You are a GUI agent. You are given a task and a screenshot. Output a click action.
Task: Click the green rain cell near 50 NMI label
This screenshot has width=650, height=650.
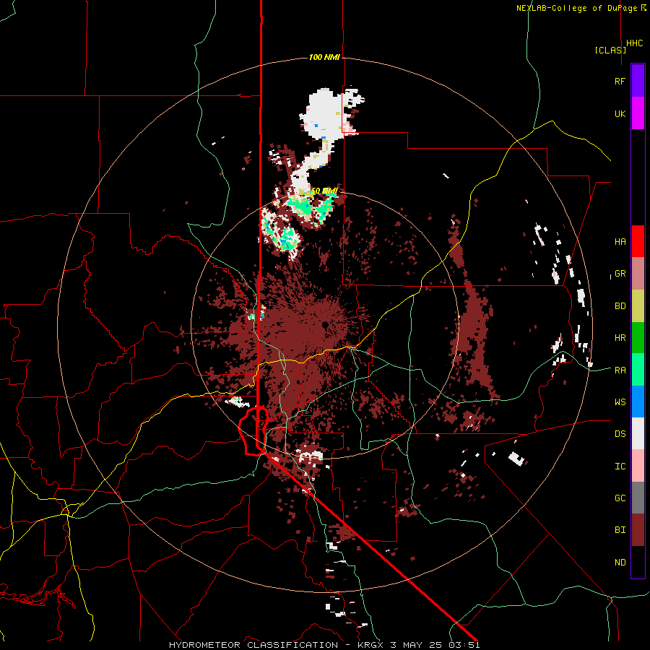point(301,206)
